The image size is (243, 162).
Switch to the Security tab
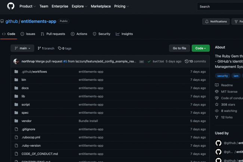pos(102,34)
